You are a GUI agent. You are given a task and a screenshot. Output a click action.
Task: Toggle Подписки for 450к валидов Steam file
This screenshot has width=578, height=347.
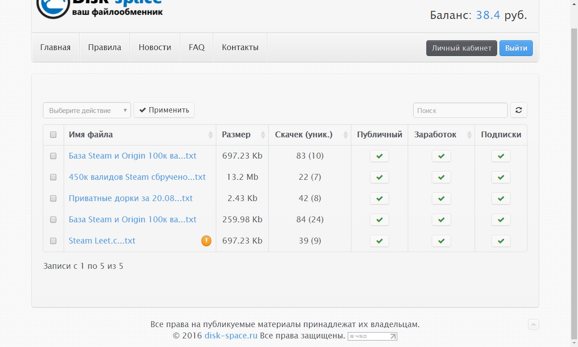click(x=501, y=178)
